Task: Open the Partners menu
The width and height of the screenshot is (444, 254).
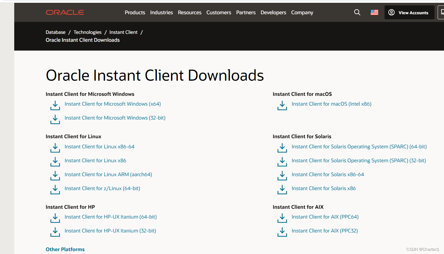Action: [246, 12]
